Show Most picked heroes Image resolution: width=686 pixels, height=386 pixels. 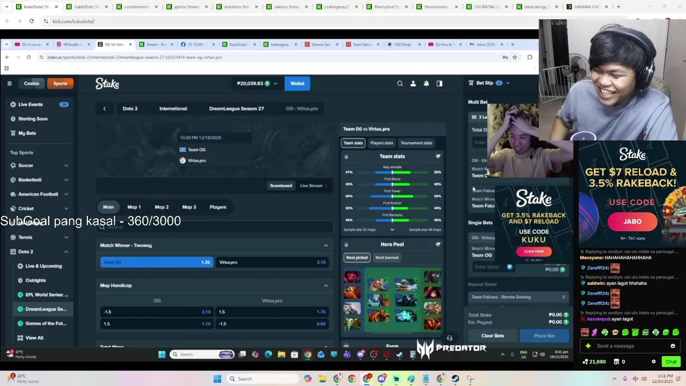point(357,258)
